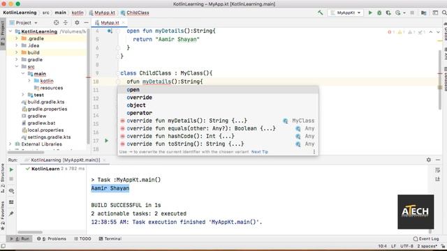Click the LF line separator status
Image resolution: width=447 pixels, height=251 pixels.
[393, 246]
